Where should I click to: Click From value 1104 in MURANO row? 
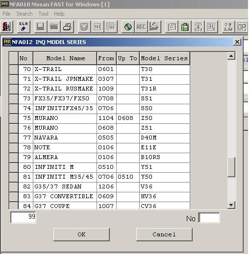tap(106, 118)
